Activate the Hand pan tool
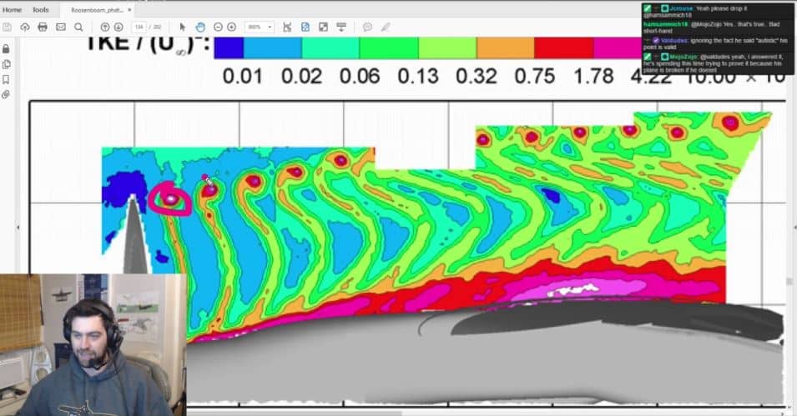Screen dimensions: 797x416 tap(199, 27)
